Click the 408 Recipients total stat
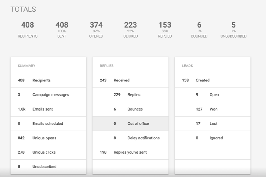Image resolution: width=266 pixels, height=177 pixels. click(28, 29)
